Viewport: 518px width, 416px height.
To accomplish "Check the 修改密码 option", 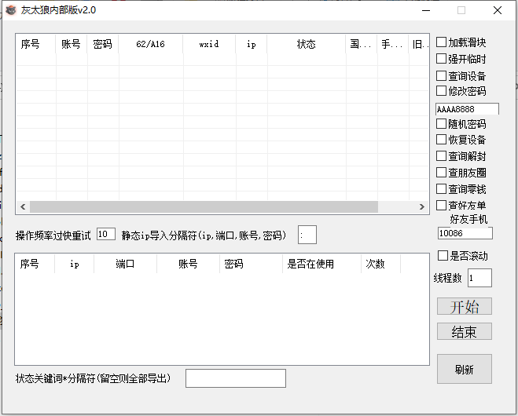I will click(x=442, y=91).
